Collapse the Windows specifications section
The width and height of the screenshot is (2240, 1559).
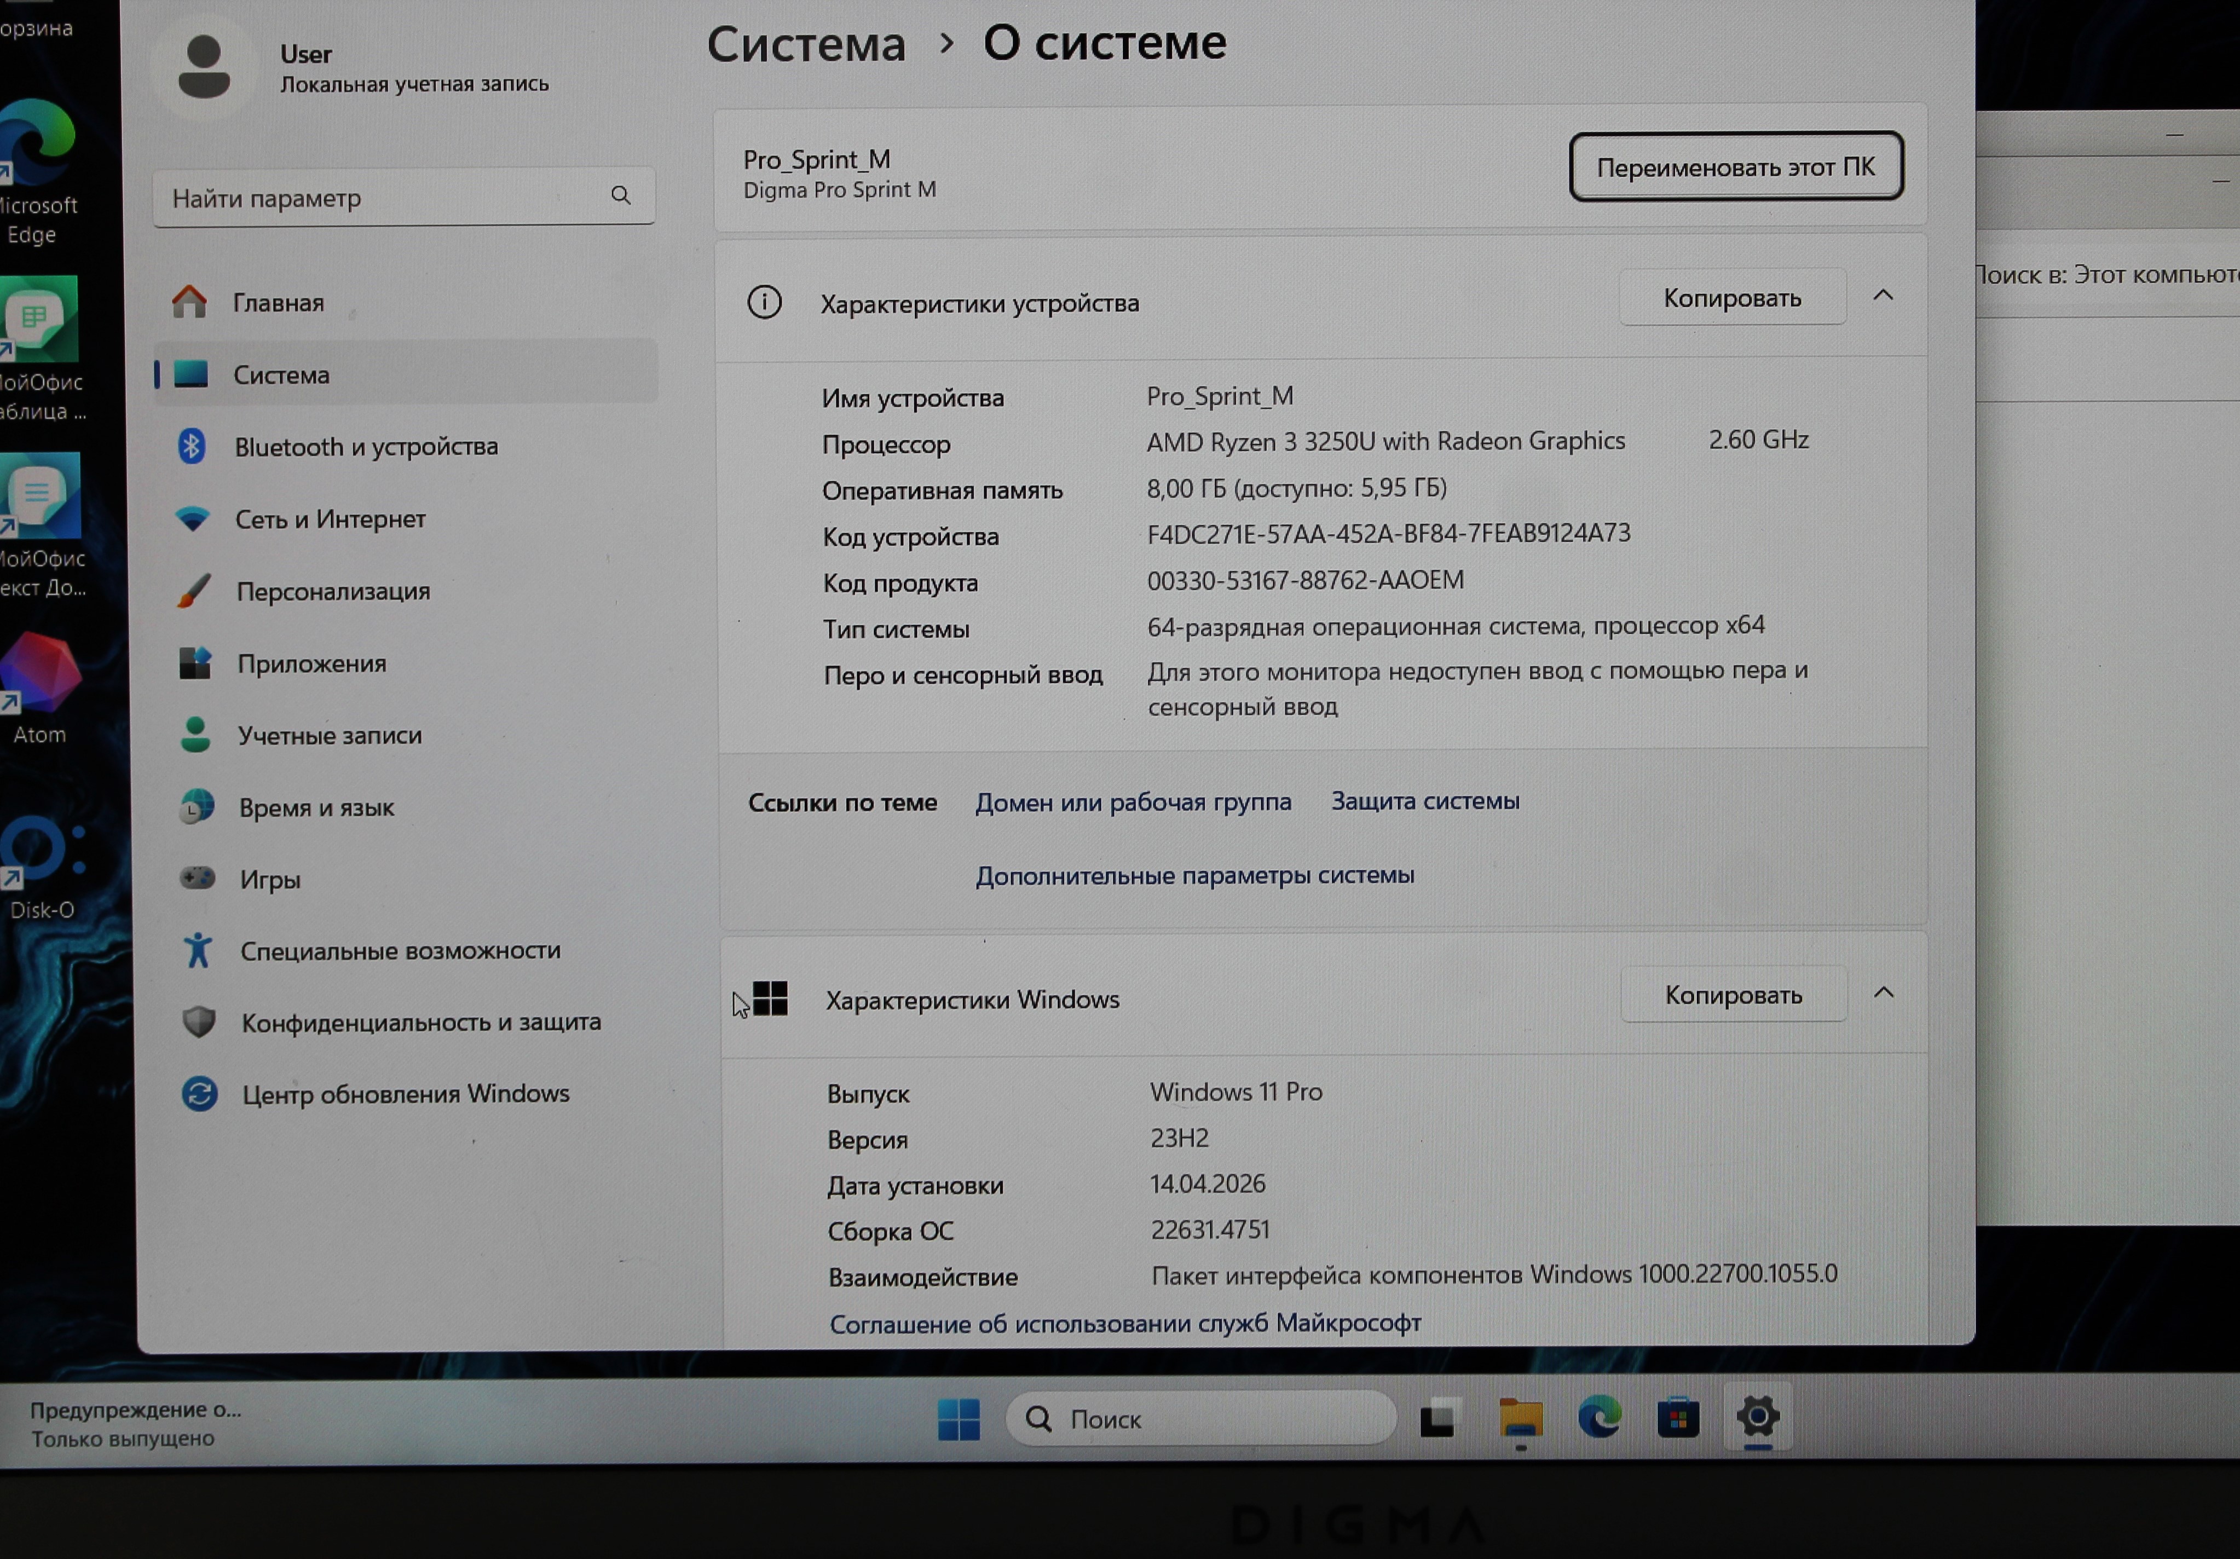pyautogui.click(x=1884, y=993)
